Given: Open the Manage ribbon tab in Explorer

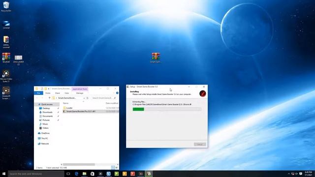Looking at the screenshot, I should tap(80, 93).
